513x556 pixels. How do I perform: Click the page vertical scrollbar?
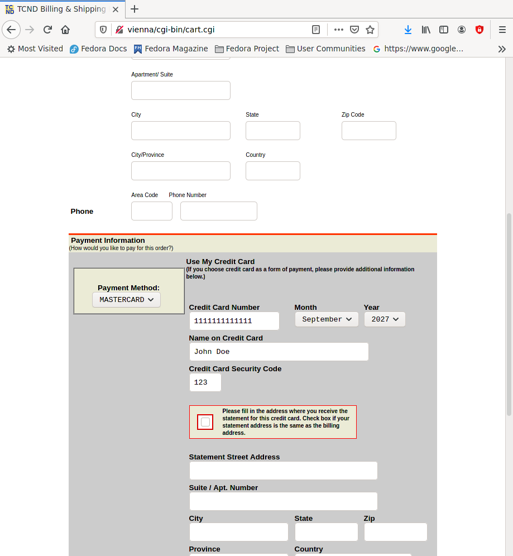[x=509, y=313]
